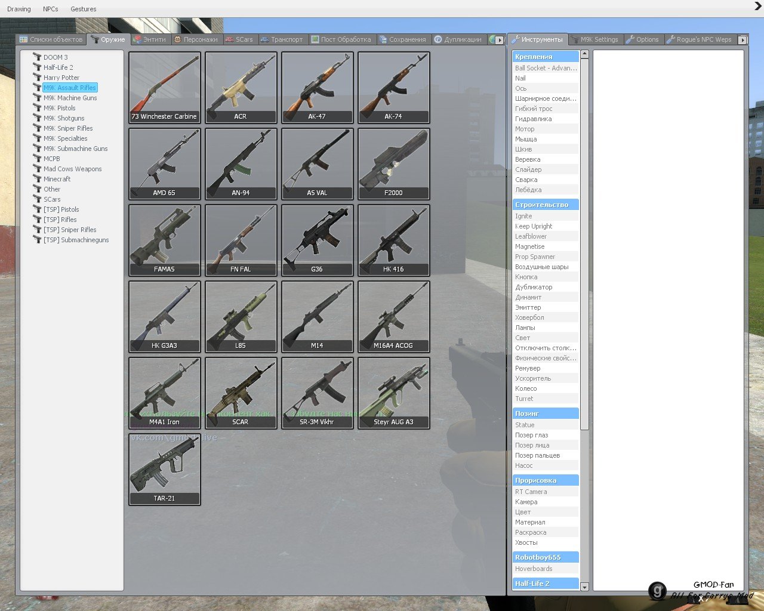This screenshot has height=611, width=764.
Task: Open the Транспорт tab
Action: pos(282,39)
